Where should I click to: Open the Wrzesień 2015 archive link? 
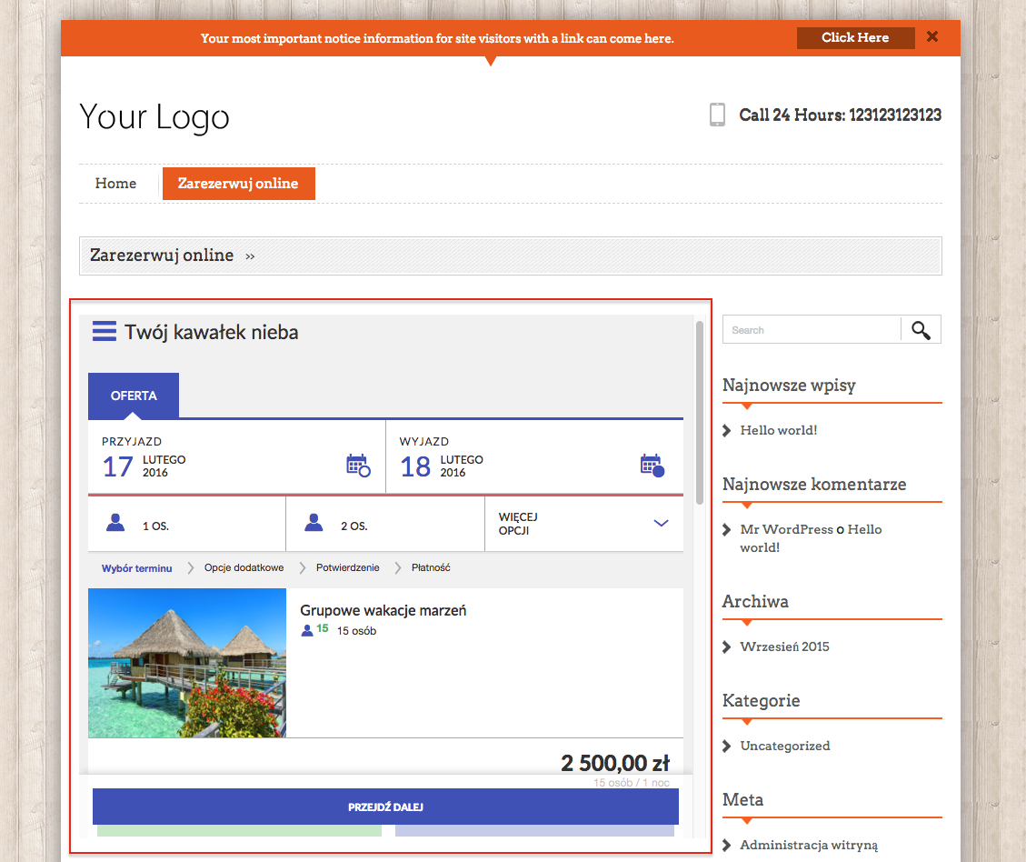[784, 646]
